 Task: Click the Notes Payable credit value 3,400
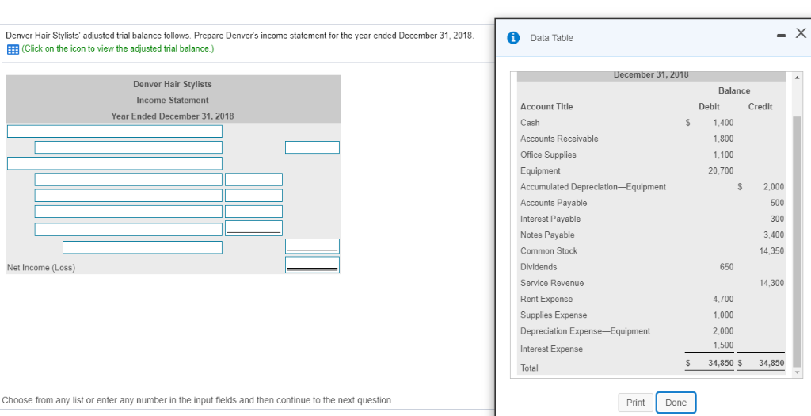pos(774,235)
